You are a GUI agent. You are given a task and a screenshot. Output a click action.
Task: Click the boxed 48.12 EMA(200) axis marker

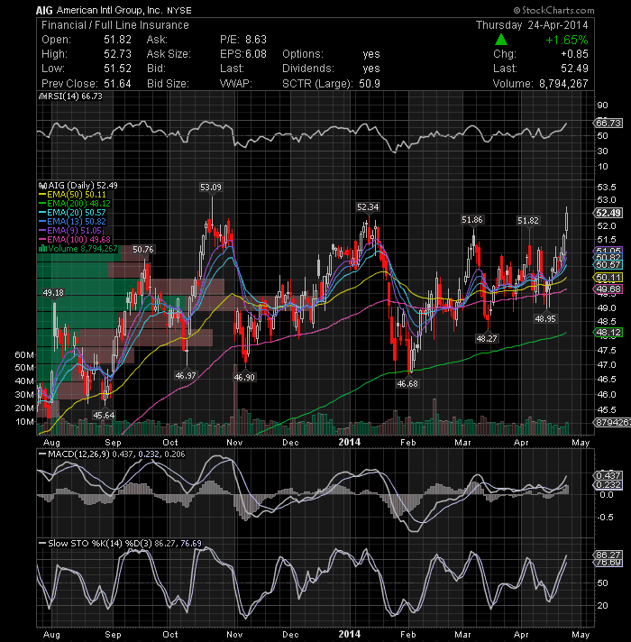coord(608,333)
